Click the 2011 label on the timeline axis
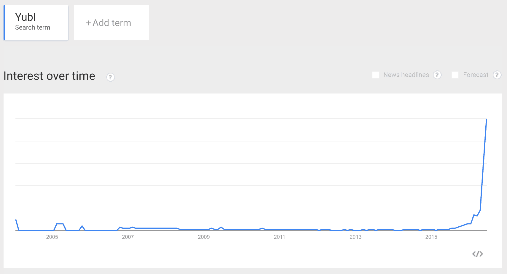 point(280,237)
